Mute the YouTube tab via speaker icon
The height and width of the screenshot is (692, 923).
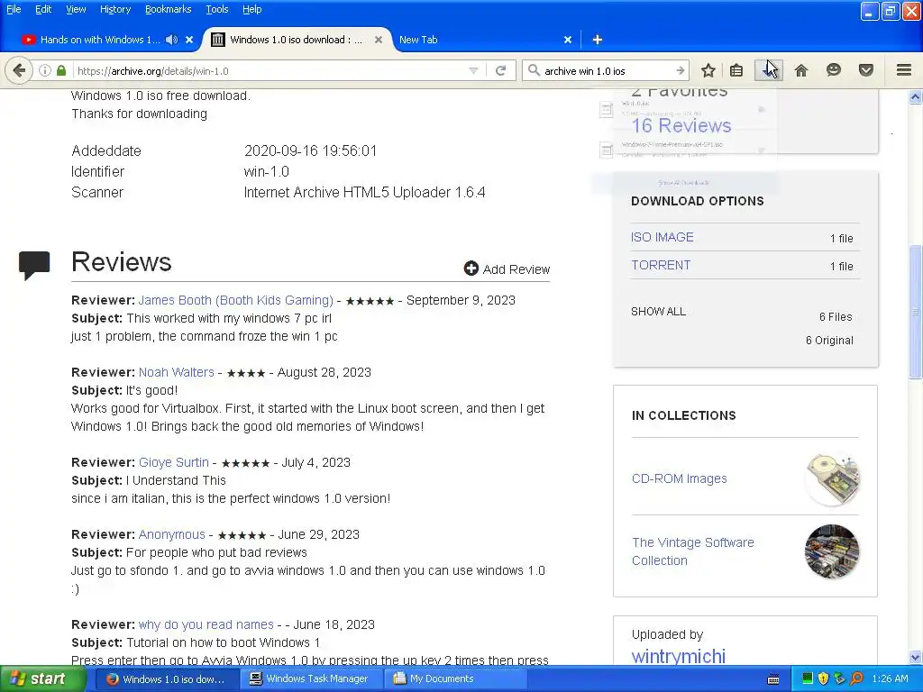point(171,40)
